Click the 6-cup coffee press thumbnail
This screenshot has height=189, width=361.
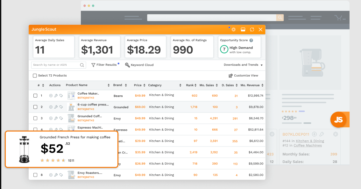71,107
